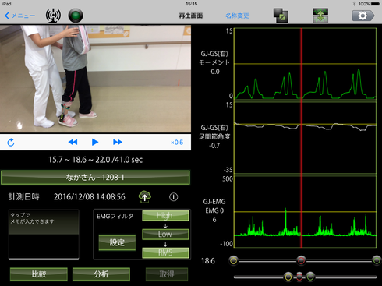Open the overlapping squares overlay icon

281,16
